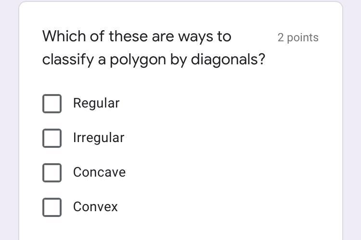Enable the Concave checkbox

point(52,173)
